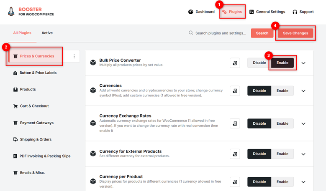This screenshot has width=326, height=191.
Task: Switch to the Active plugins tab
Action: (x=47, y=33)
